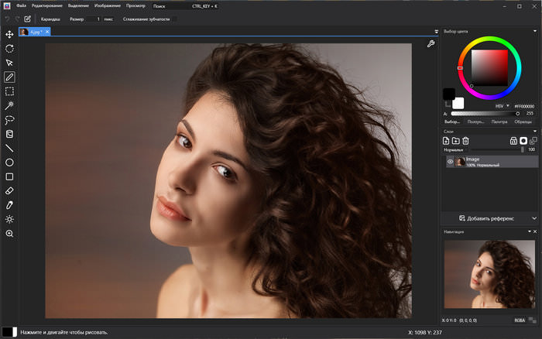Viewport: 542px width, 339px height.
Task: Open the Просмотр menu
Action: click(135, 6)
